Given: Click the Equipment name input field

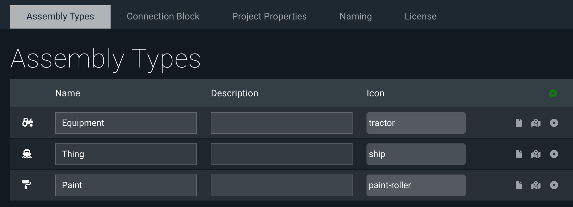Looking at the screenshot, I should 126,123.
